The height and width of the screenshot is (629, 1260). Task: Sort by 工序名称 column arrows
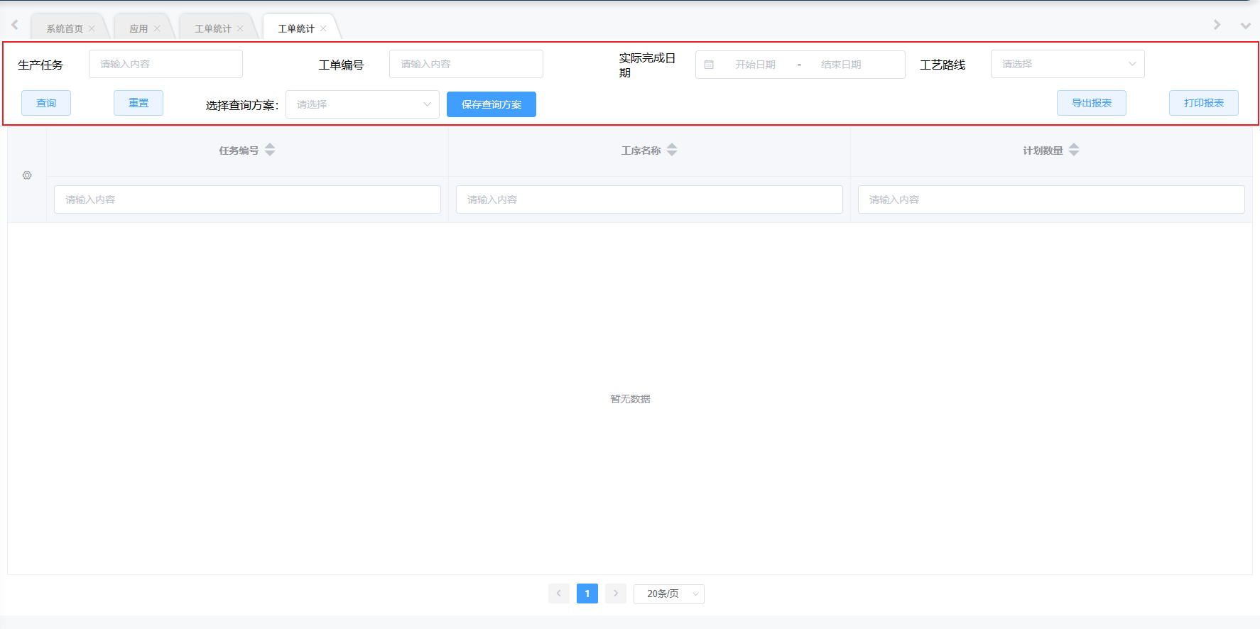[672, 150]
